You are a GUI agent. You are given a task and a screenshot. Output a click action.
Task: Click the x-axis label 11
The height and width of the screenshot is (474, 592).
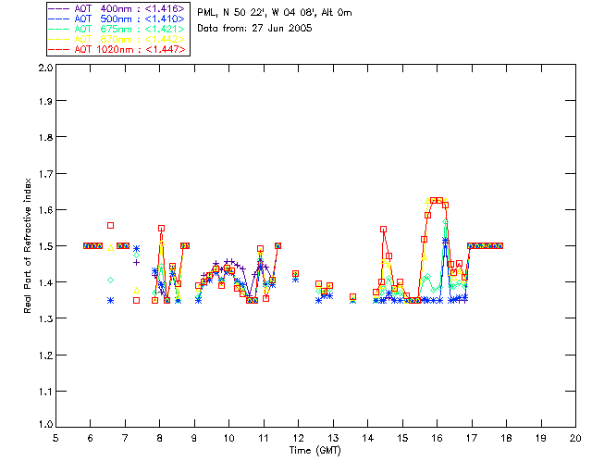click(x=264, y=438)
